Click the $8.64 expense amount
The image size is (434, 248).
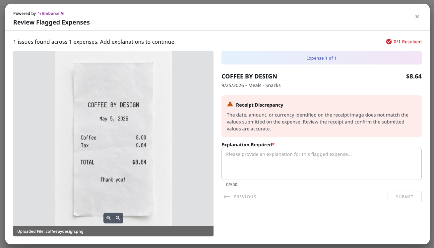pyautogui.click(x=414, y=76)
